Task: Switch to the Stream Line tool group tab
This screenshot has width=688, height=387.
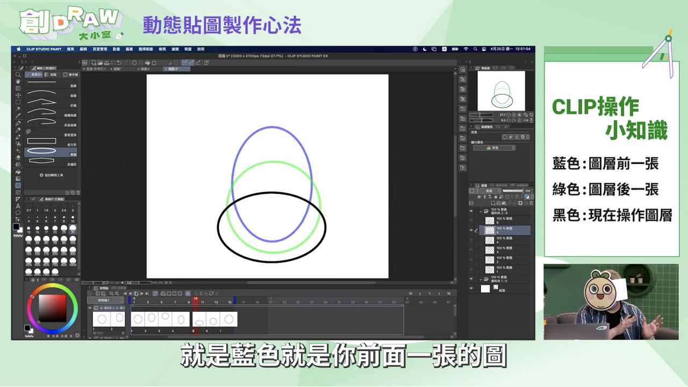Action: pos(53,75)
